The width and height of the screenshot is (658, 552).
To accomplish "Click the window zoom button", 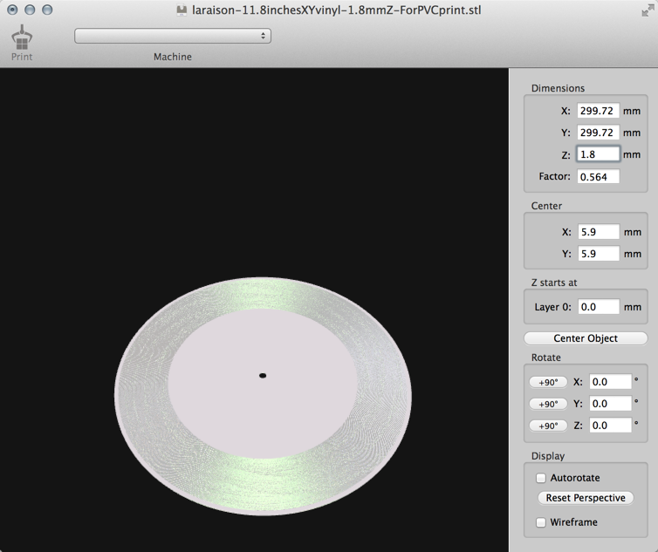I will coord(47,10).
